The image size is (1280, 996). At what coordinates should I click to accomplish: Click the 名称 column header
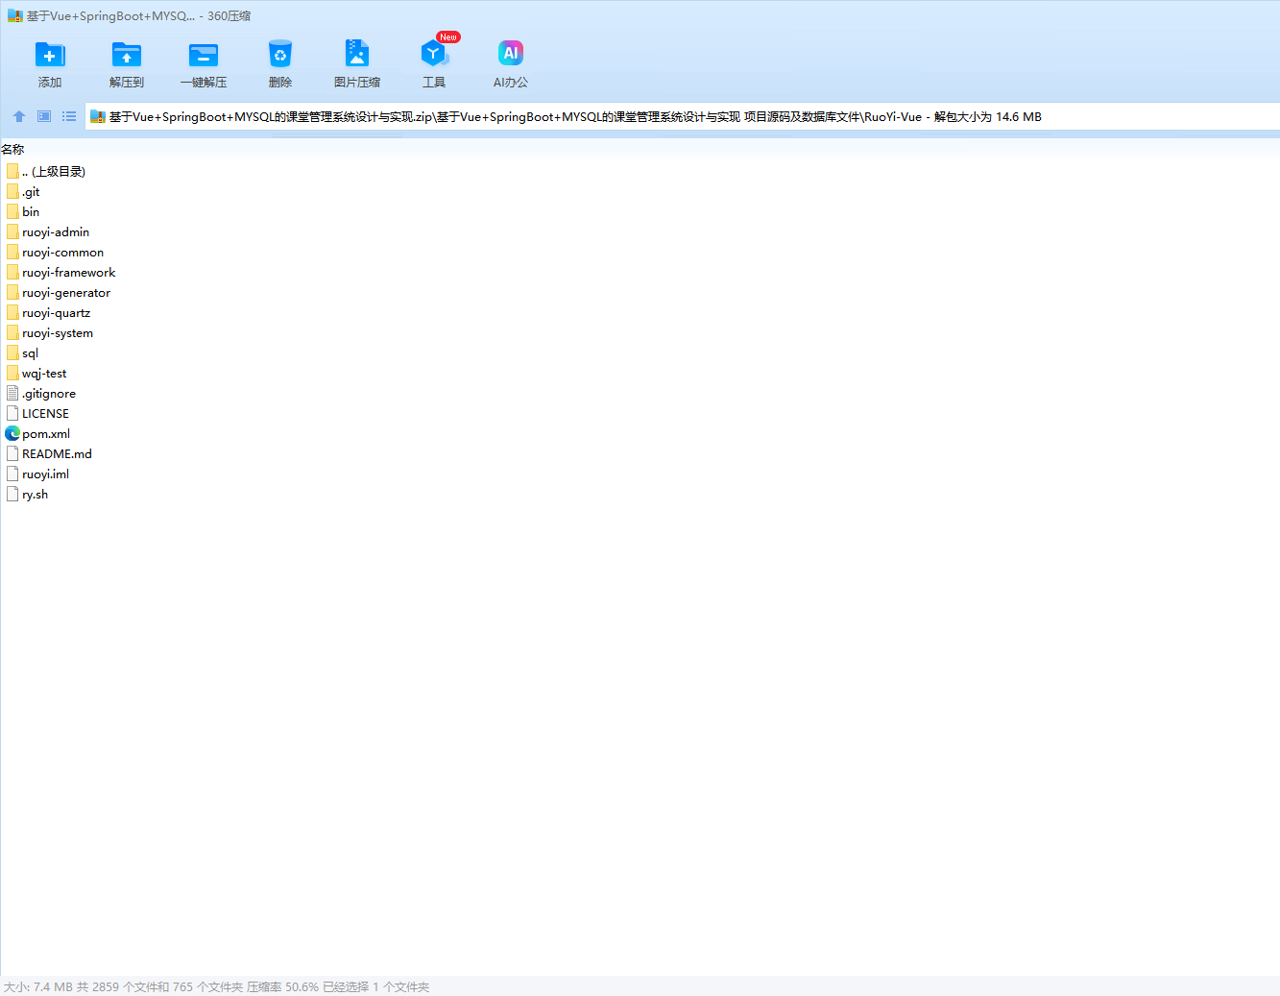[x=12, y=149]
